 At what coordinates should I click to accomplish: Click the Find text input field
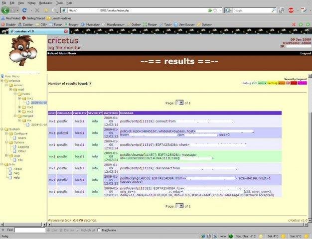[x=30, y=230]
